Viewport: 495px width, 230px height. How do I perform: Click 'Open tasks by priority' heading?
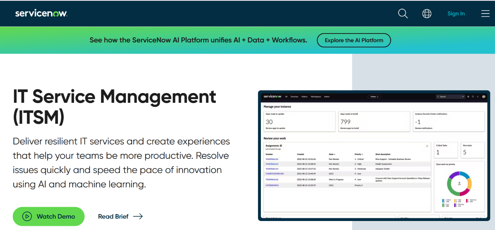tap(446, 164)
